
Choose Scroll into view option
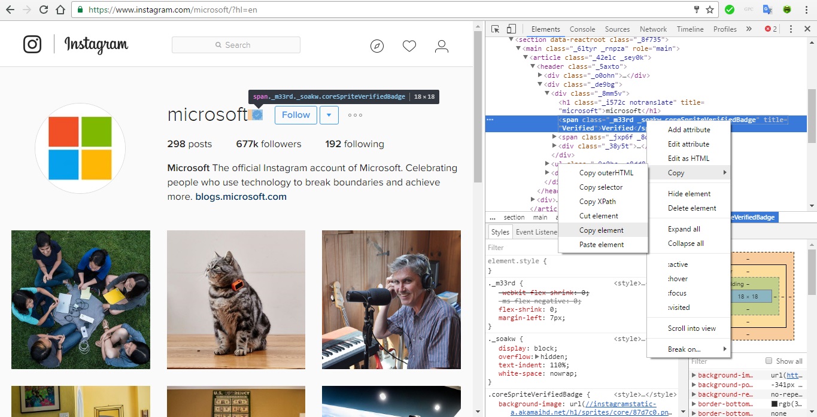pos(689,328)
